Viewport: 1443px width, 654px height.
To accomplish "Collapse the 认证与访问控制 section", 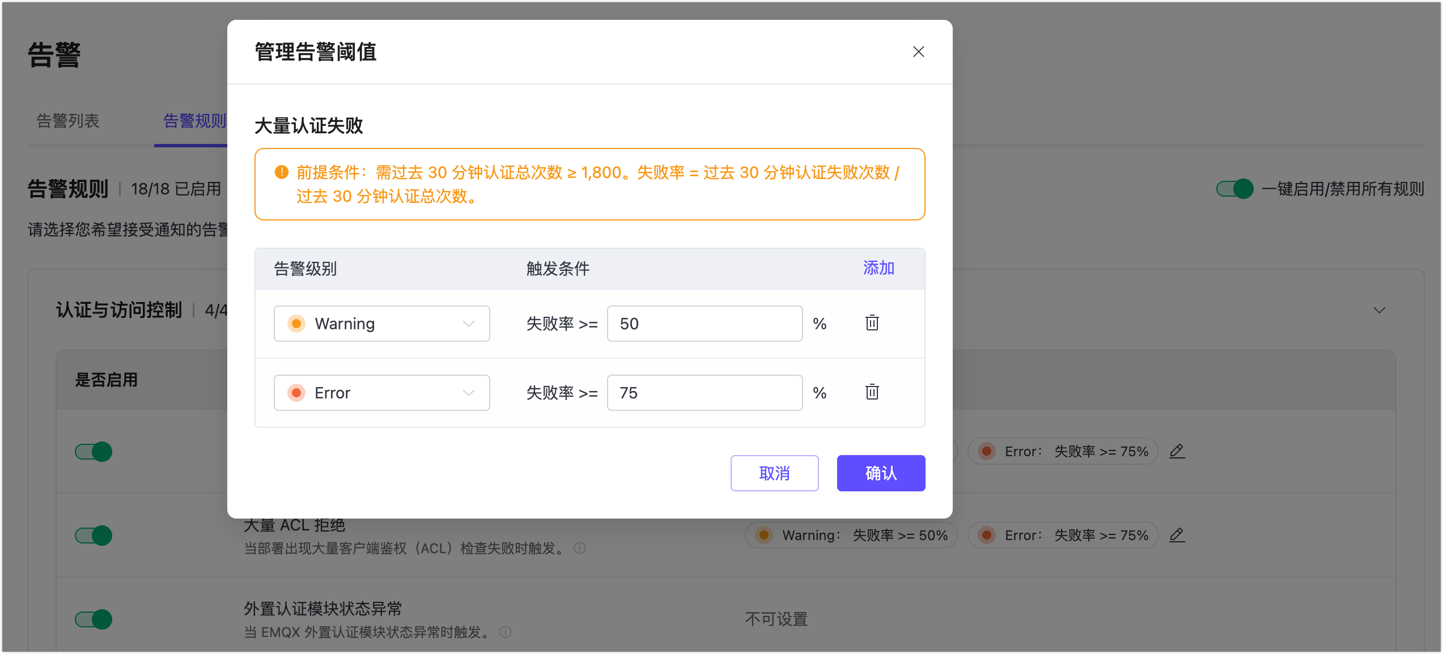I will (x=1379, y=310).
